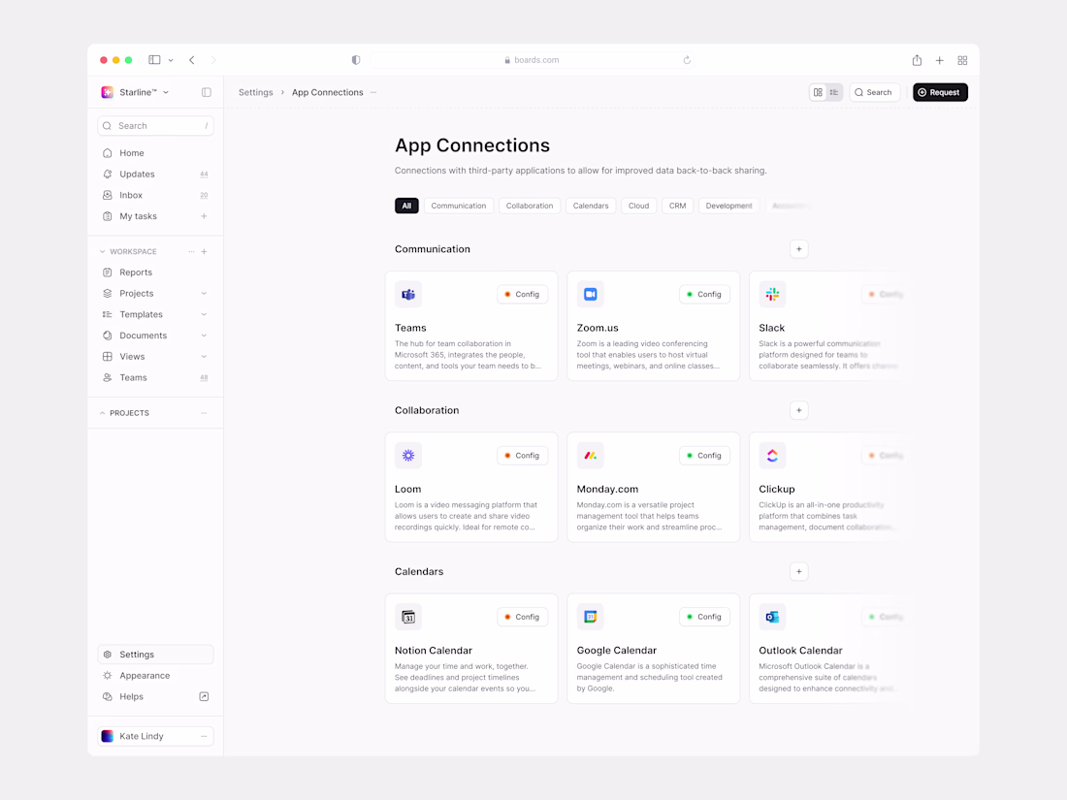
Task: Show the browser tab overview grid
Action: [x=962, y=60]
